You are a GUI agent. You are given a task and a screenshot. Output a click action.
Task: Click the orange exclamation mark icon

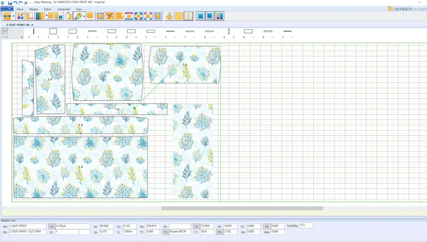pos(179,16)
